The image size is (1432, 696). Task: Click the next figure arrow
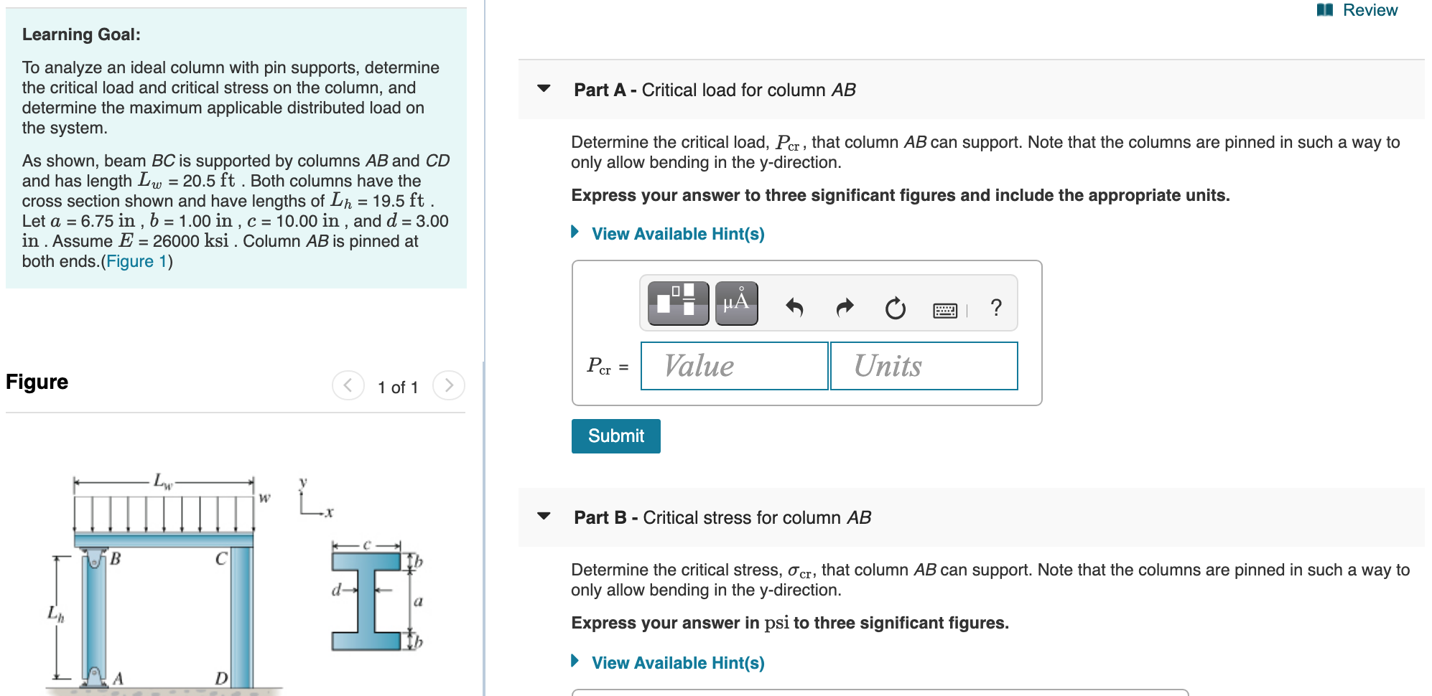point(448,385)
